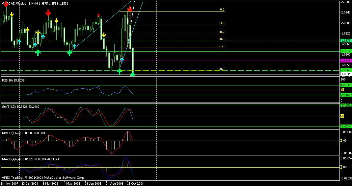
Task: Click the Fibonacci 23.6 level label
Action: pyautogui.click(x=221, y=23)
